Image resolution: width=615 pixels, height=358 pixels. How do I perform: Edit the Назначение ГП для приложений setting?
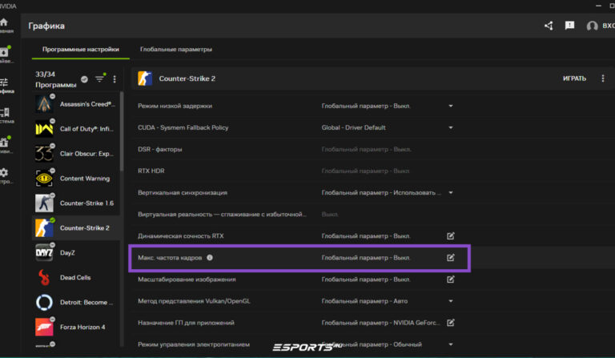pos(451,322)
